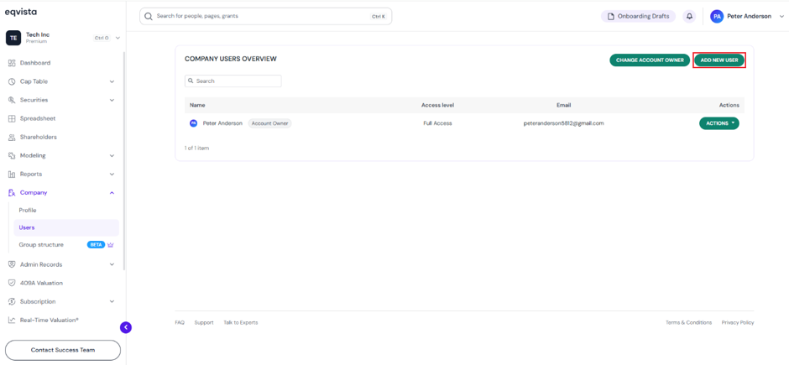Expand the Subscription menu chevron
The width and height of the screenshot is (789, 365).
pos(112,302)
